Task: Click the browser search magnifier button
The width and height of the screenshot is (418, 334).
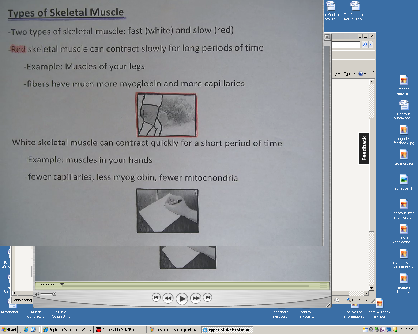Action: 365,45
